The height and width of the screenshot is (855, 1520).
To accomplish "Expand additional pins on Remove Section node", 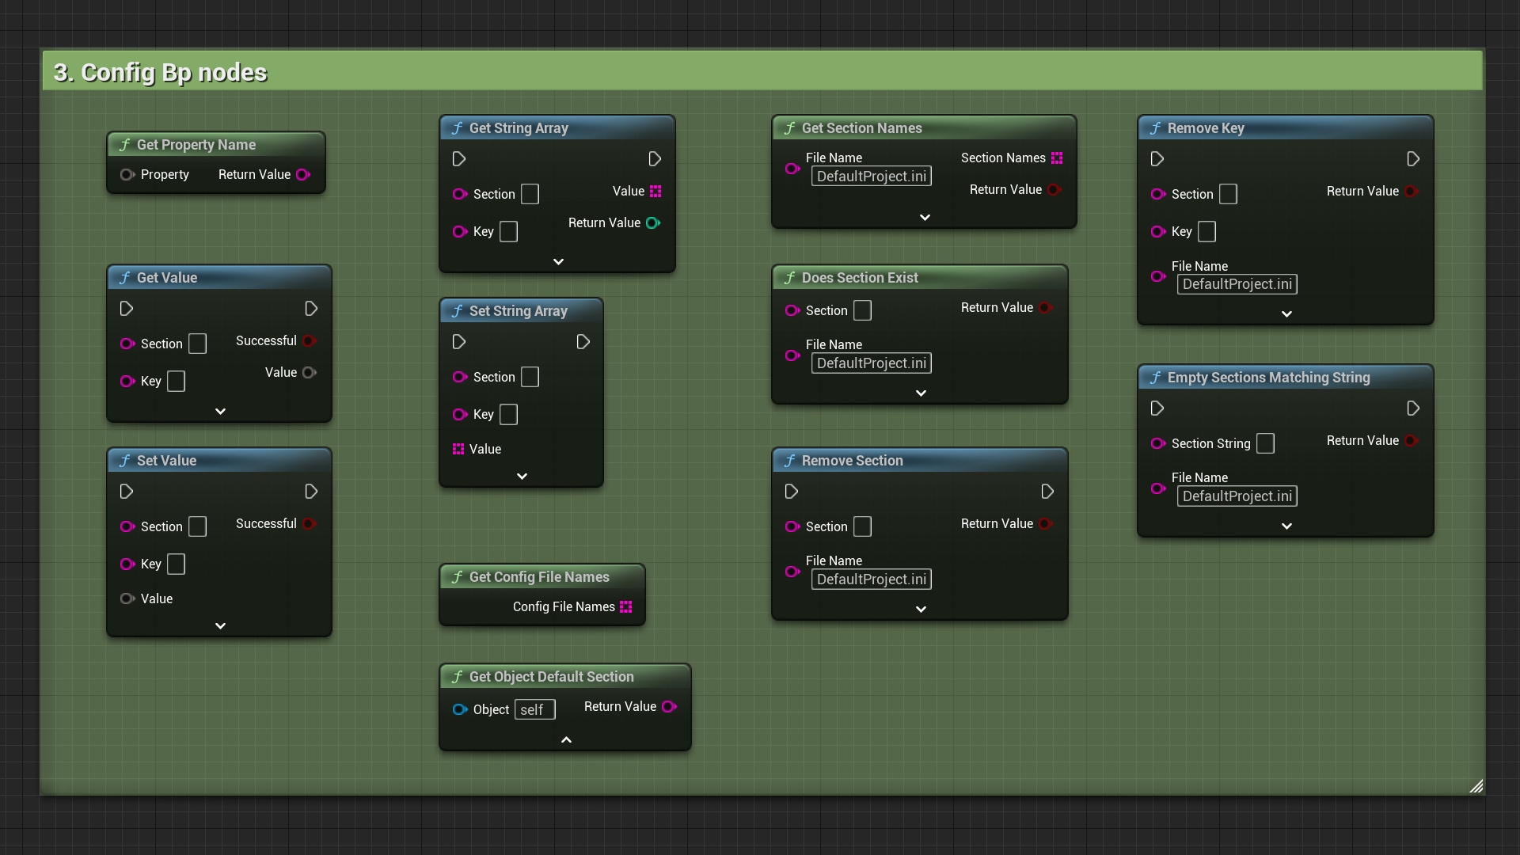I will (921, 609).
